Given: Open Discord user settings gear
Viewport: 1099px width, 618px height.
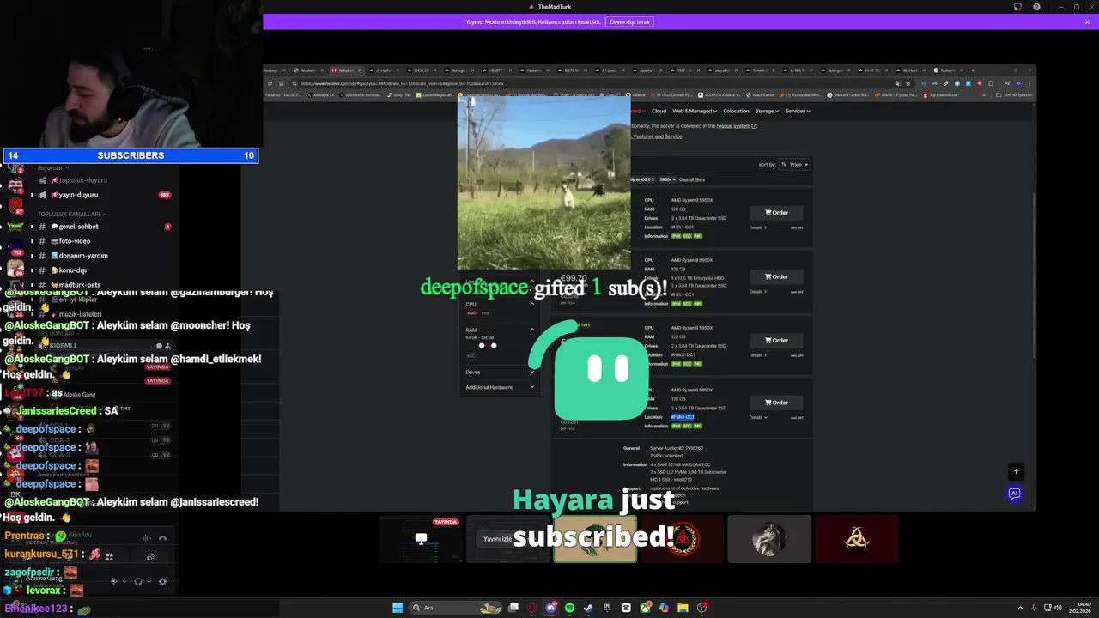Looking at the screenshot, I should (x=162, y=581).
